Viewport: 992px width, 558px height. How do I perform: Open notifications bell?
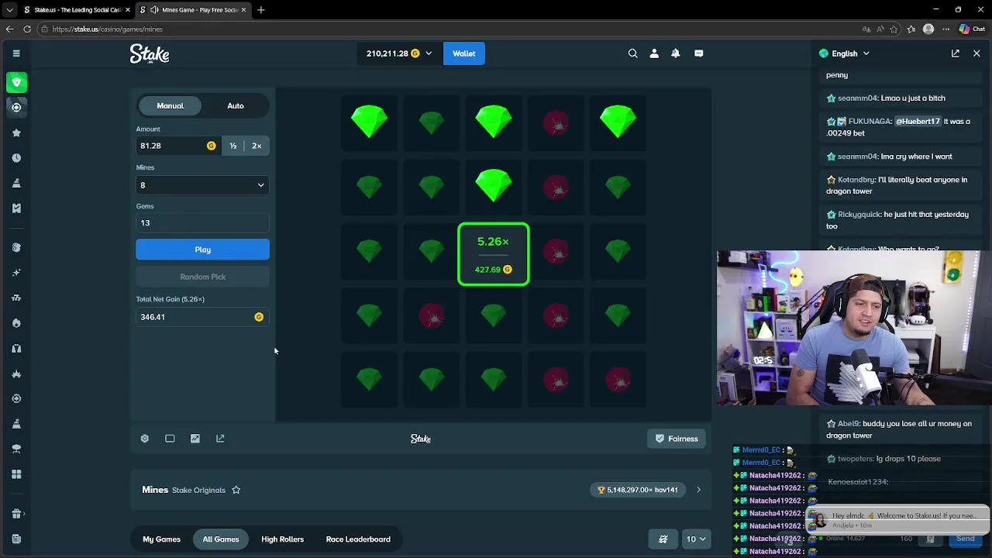click(676, 53)
